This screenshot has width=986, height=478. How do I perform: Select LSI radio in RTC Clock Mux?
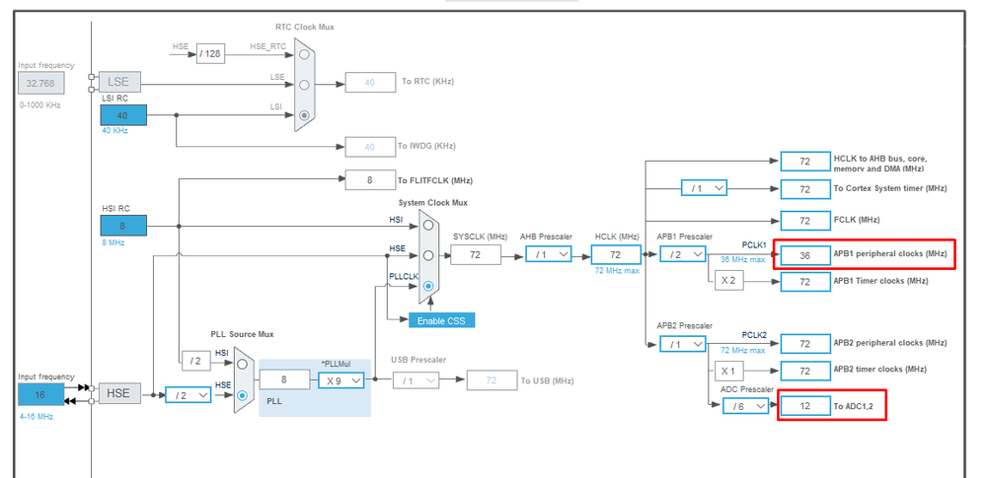[305, 115]
